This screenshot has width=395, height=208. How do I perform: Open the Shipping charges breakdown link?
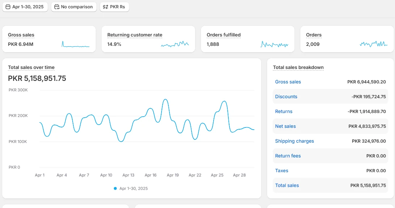pyautogui.click(x=295, y=141)
